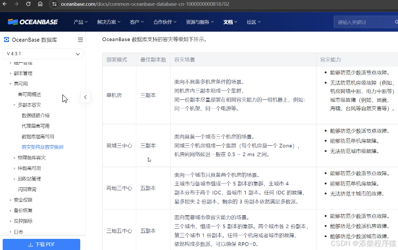Open the V 4.3.1 version dropdown
The image size is (398, 250).
click(x=43, y=54)
